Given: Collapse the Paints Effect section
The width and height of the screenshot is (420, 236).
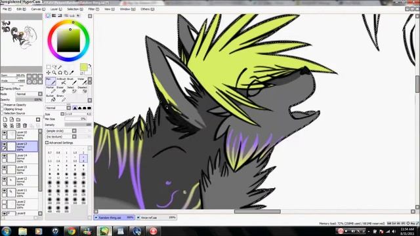Looking at the screenshot, I should (x=2, y=88).
